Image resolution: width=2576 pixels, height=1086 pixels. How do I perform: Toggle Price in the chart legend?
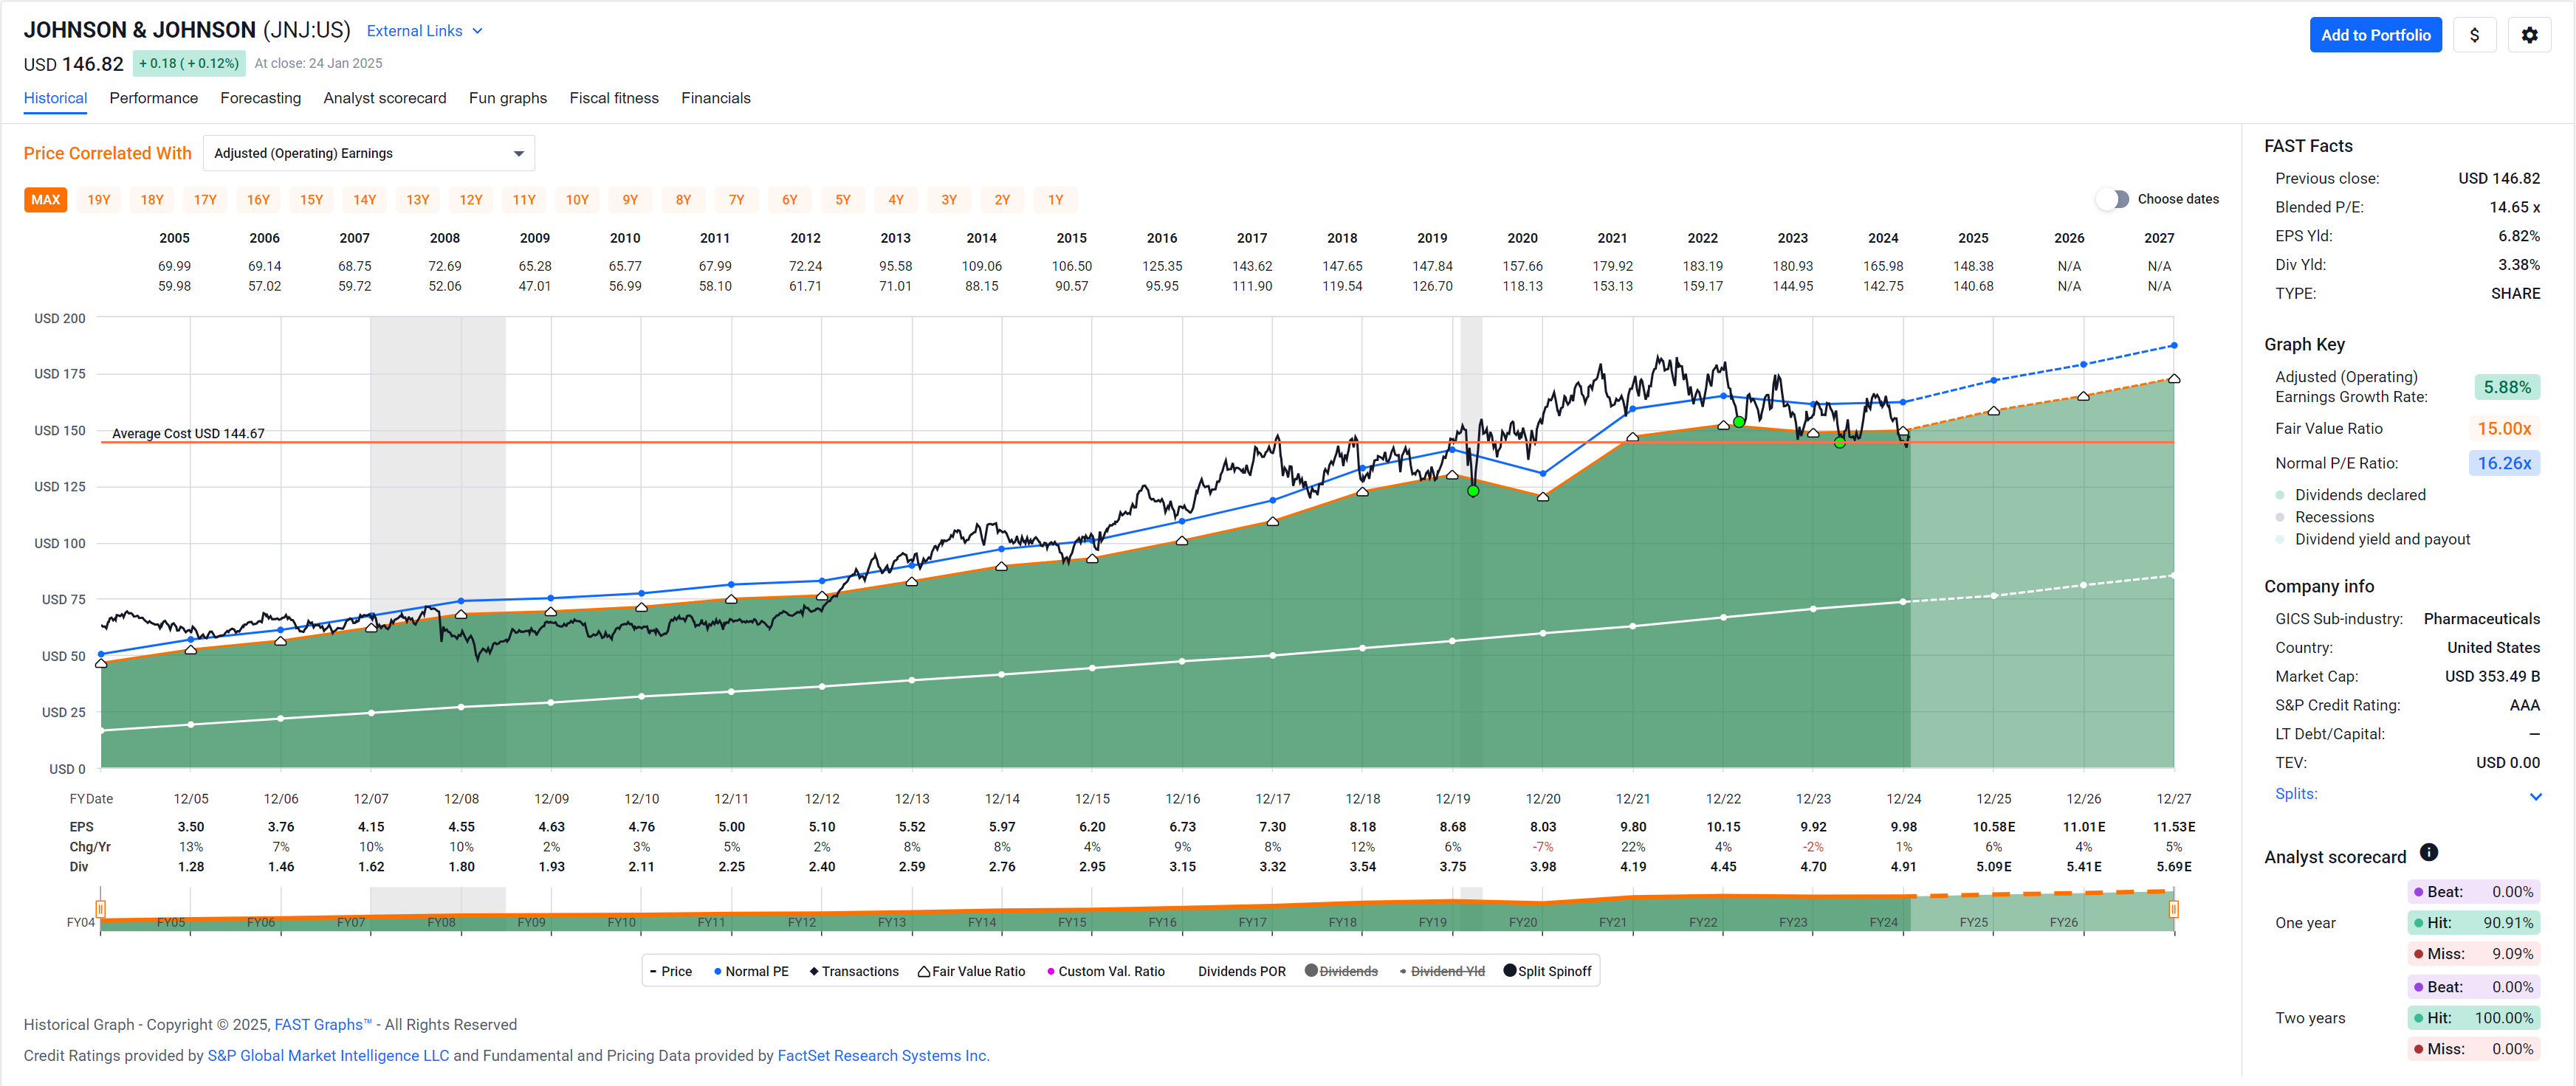(670, 971)
